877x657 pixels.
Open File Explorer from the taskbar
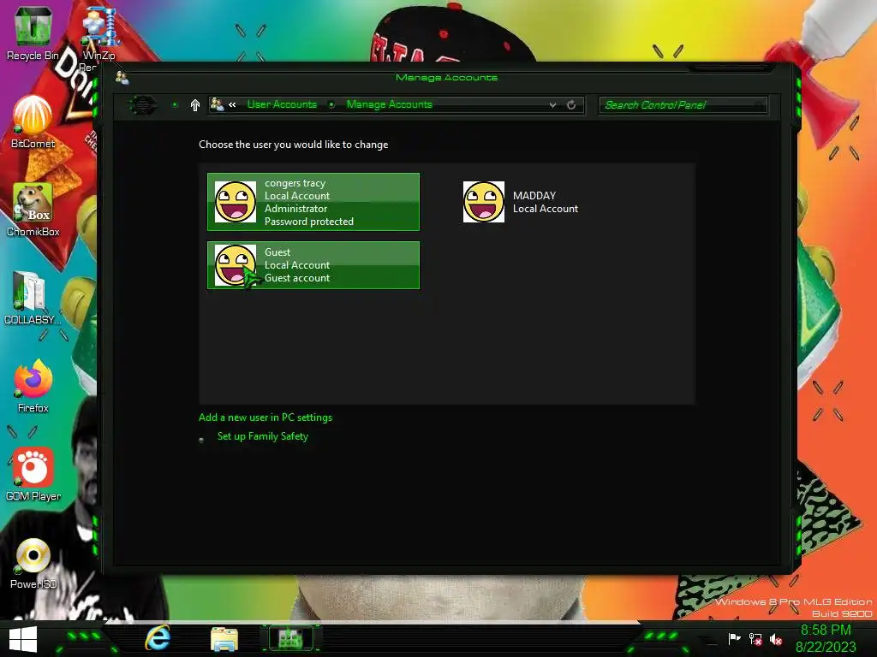point(224,638)
